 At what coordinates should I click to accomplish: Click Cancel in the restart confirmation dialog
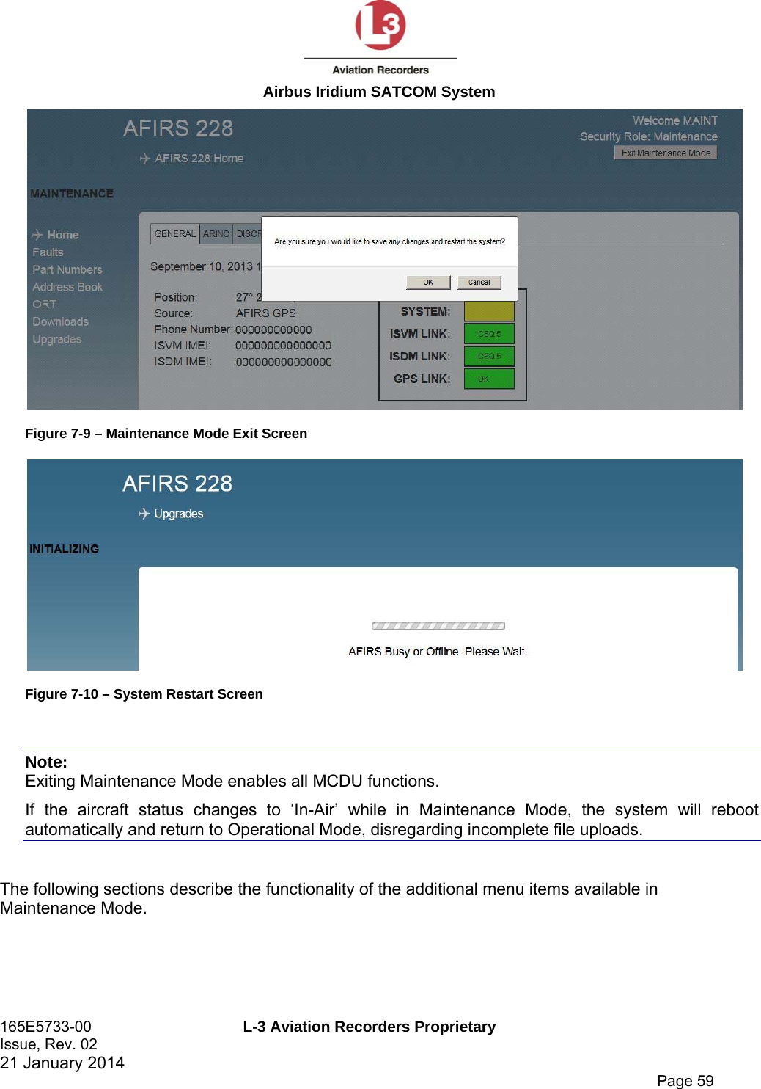(479, 283)
